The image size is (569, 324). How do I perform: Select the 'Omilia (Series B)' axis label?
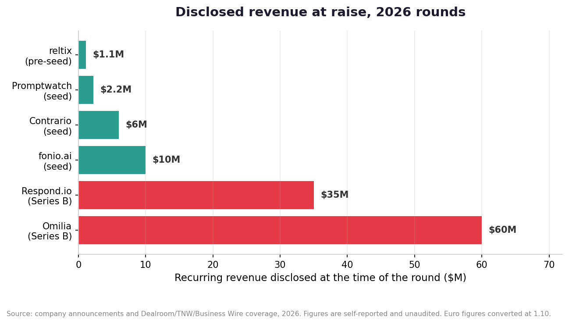[50, 231]
